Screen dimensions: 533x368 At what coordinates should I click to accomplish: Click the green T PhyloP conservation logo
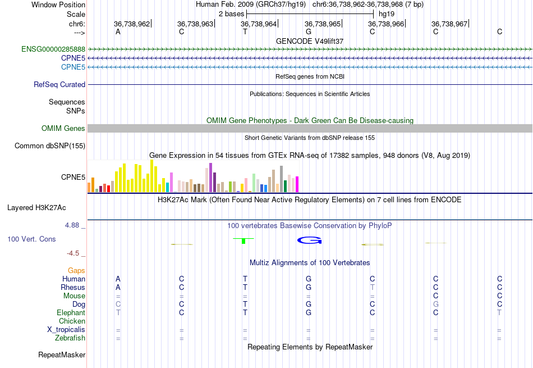tap(243, 240)
